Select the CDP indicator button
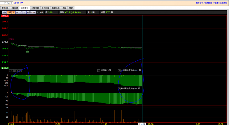Viewport: 229px width, 125px height. [x=33, y=13]
